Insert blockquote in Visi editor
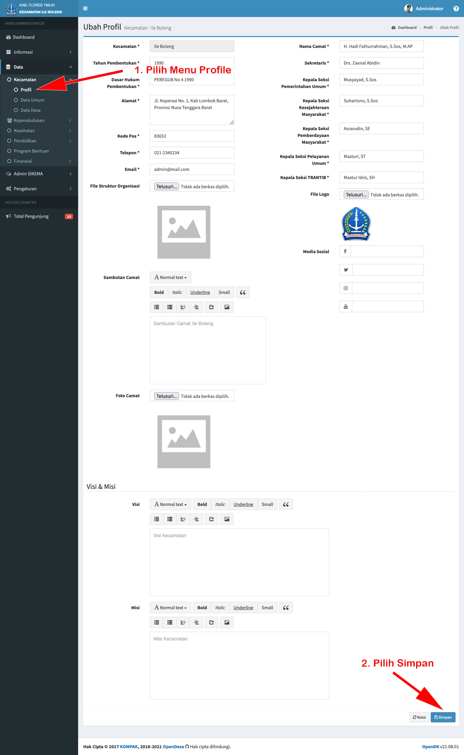This screenshot has height=755, width=464. tap(286, 504)
